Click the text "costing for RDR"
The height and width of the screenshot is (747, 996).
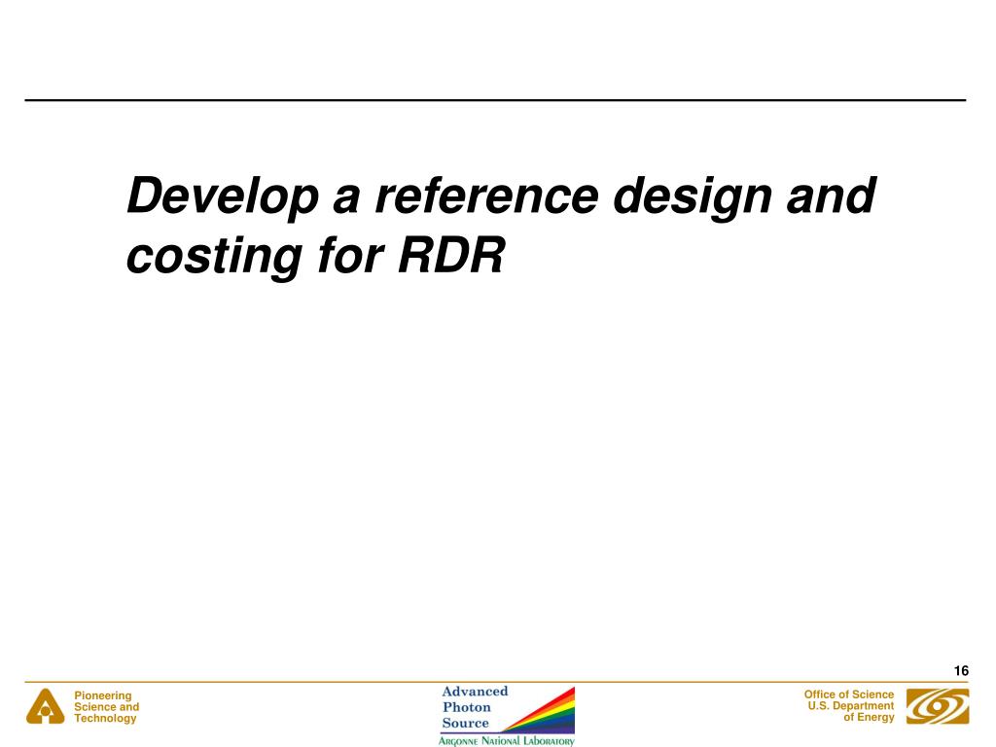click(x=316, y=257)
